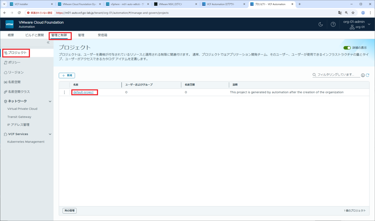Click the filter search input field
This screenshot has width=375, height=221.
click(x=336, y=75)
